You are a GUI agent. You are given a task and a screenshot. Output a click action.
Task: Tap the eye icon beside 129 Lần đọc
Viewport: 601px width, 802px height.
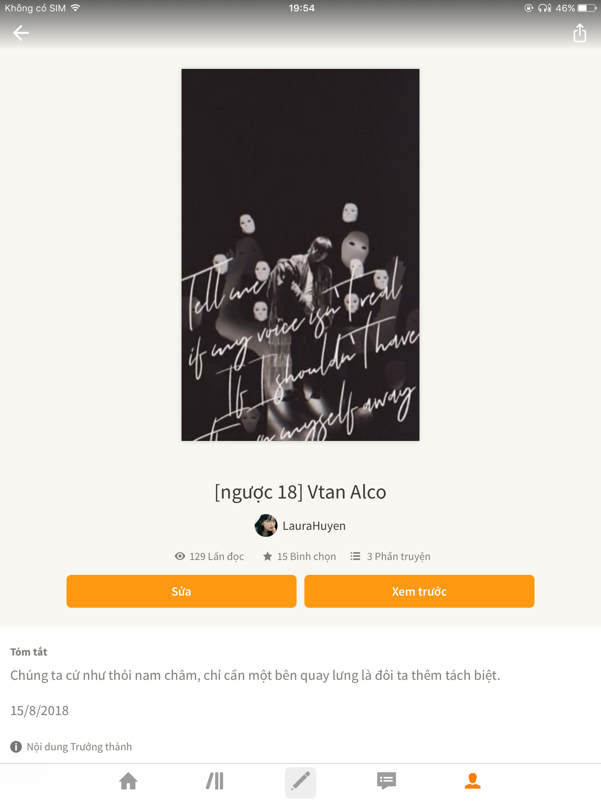[x=180, y=556]
